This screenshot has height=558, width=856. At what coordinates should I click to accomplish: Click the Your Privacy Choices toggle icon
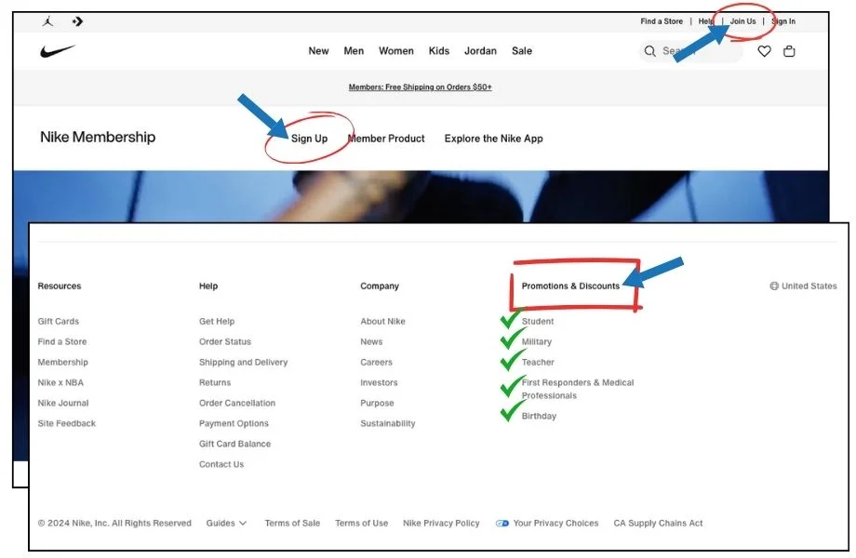click(502, 524)
